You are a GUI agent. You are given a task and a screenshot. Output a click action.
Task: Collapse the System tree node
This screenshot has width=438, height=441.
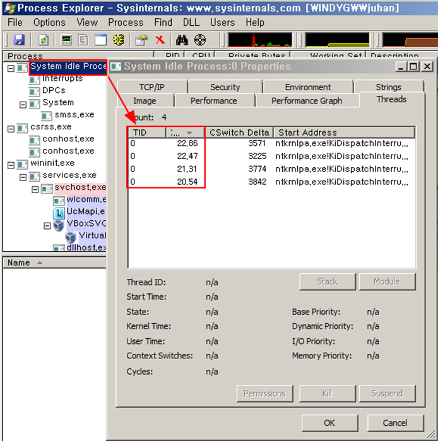[23, 105]
